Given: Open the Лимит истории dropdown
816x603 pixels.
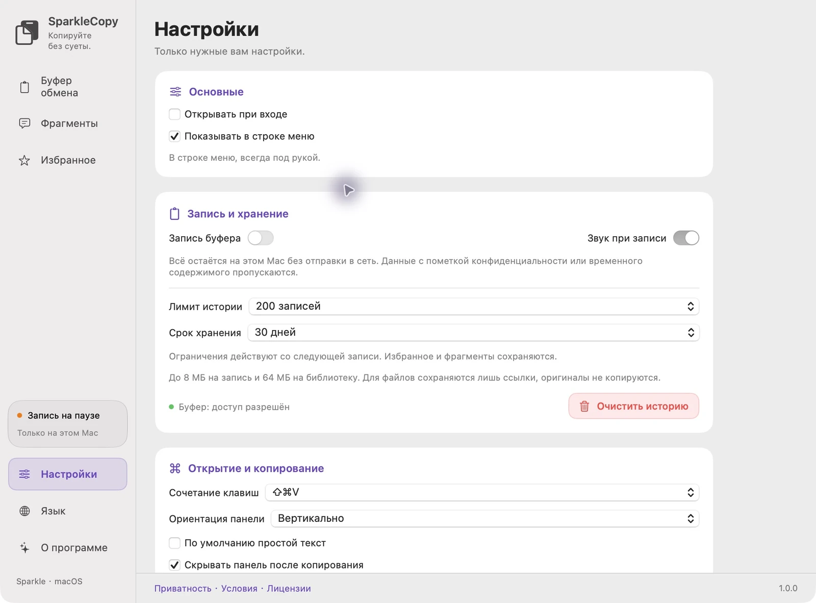Looking at the screenshot, I should click(x=474, y=306).
